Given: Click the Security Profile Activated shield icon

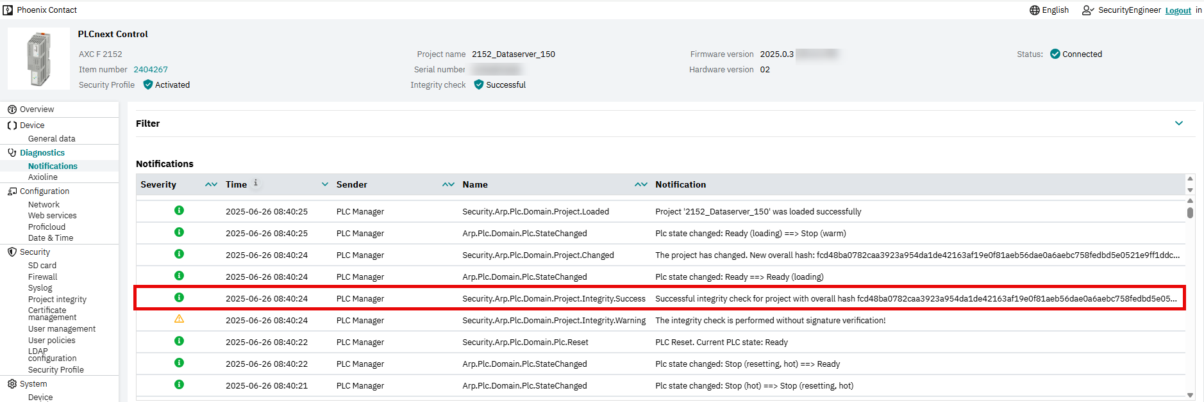Looking at the screenshot, I should point(148,84).
